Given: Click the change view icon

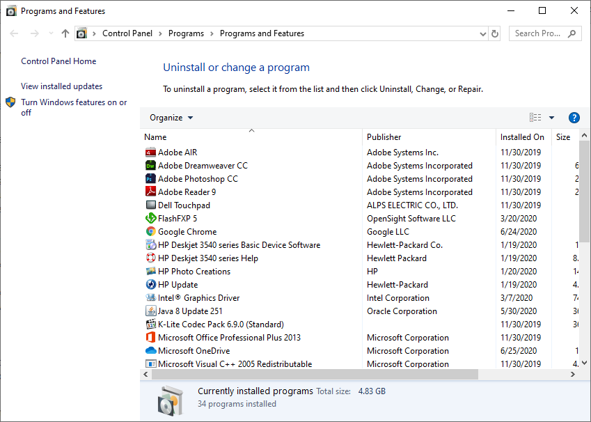Looking at the screenshot, I should [x=535, y=118].
